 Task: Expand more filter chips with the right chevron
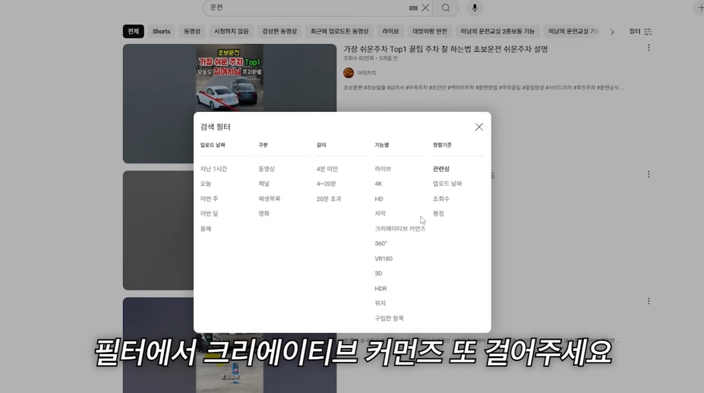[x=612, y=31]
